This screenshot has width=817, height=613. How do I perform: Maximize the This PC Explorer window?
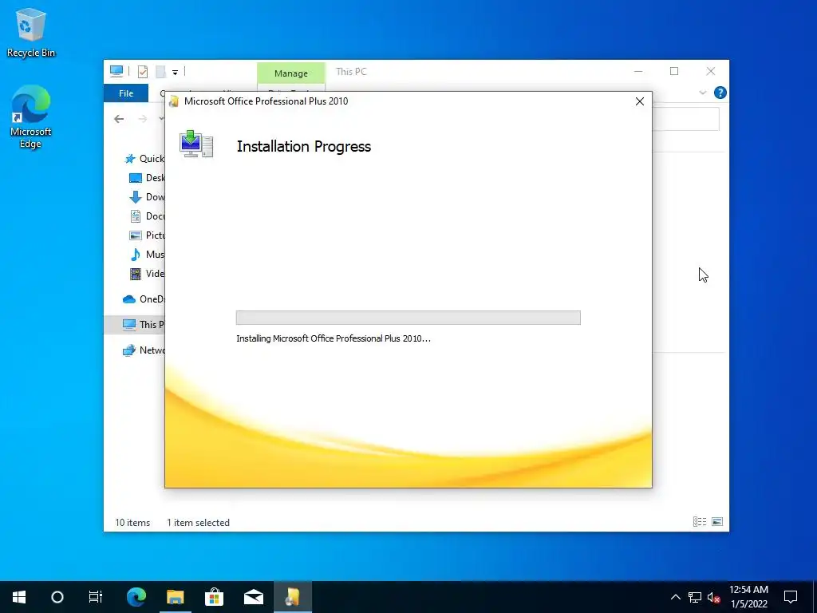click(674, 71)
